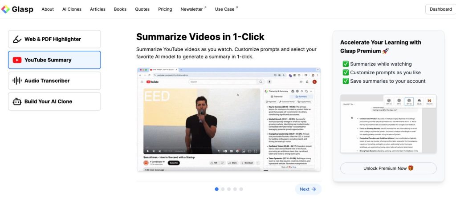Select the first active carousel dot
The height and width of the screenshot is (209, 456).
217,189
